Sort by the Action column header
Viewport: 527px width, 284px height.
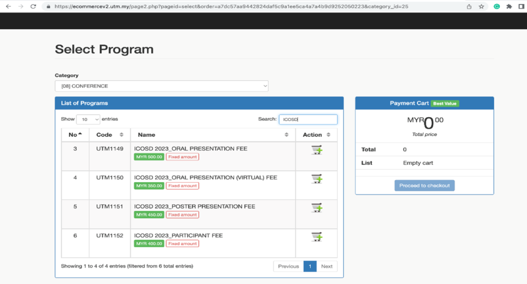316,135
